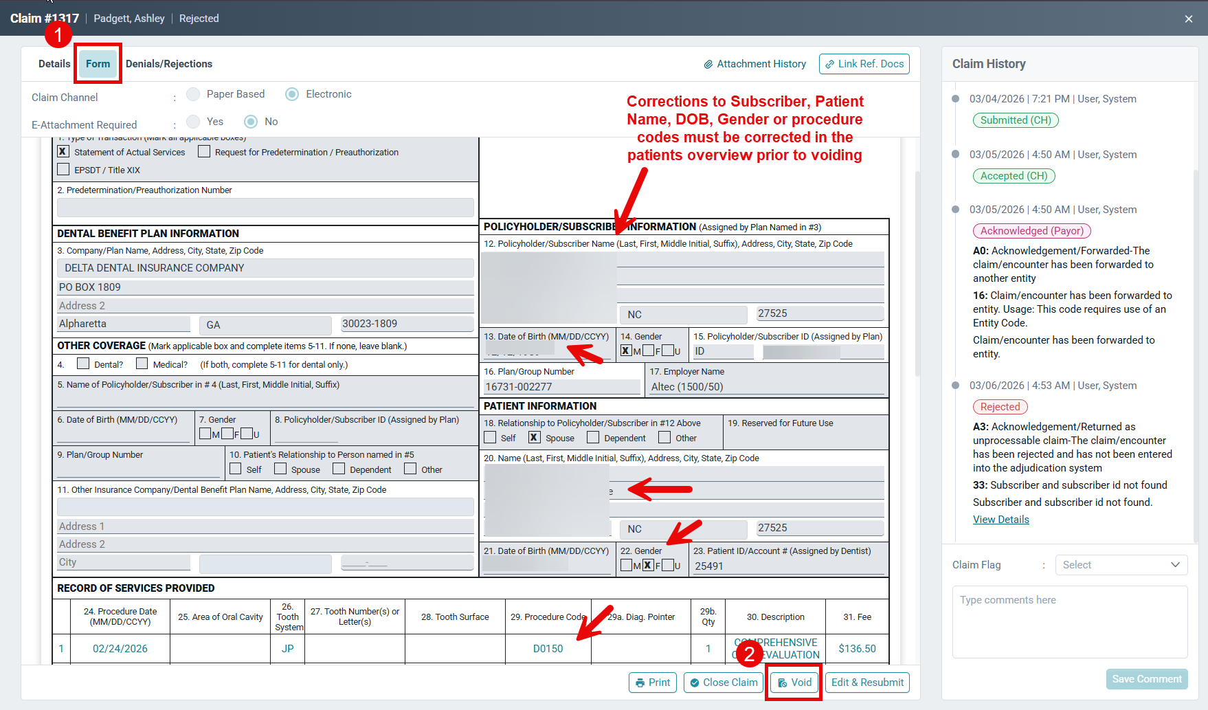Click the Acknowledged (Payor) status badge
1208x710 pixels.
coord(1031,231)
